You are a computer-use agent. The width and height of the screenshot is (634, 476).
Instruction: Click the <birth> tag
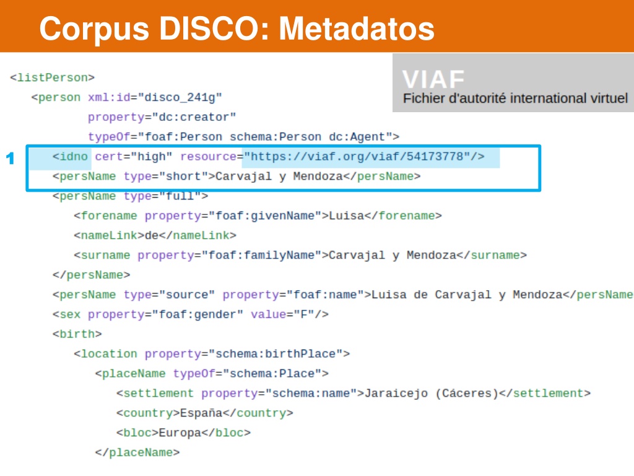(77, 334)
